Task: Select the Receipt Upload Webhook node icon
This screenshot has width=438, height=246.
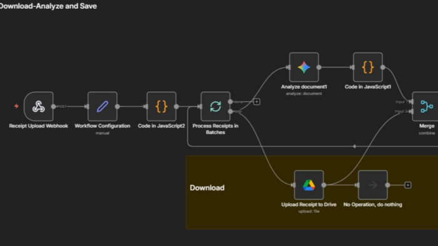Action: coord(39,106)
